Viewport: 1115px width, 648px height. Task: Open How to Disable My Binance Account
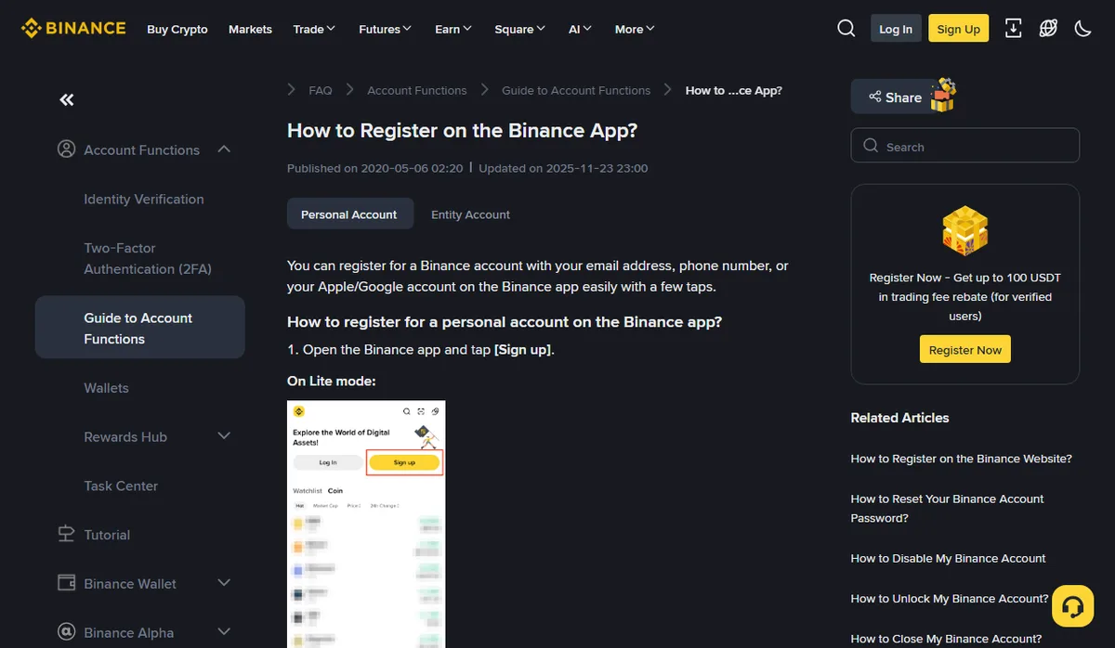coord(949,558)
